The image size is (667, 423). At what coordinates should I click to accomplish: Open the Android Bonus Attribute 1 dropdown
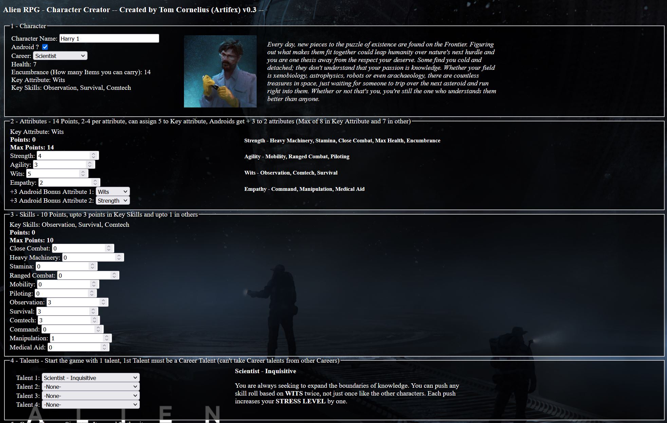click(x=112, y=192)
